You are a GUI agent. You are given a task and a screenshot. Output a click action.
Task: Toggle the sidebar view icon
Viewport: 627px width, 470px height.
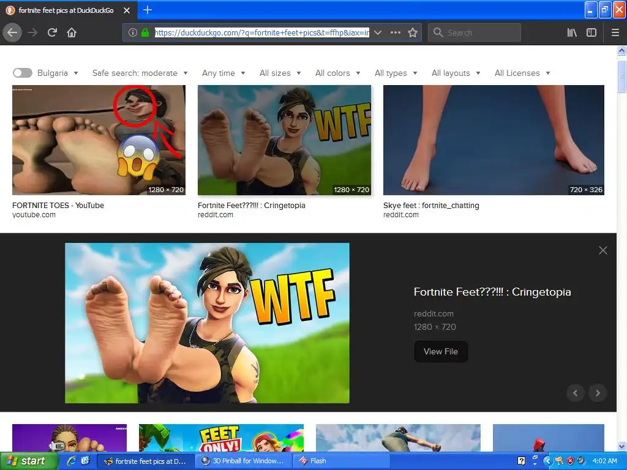click(591, 32)
